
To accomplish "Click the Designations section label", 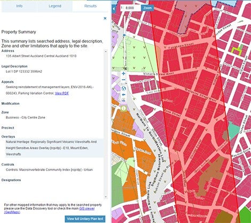I will click(11, 180).
